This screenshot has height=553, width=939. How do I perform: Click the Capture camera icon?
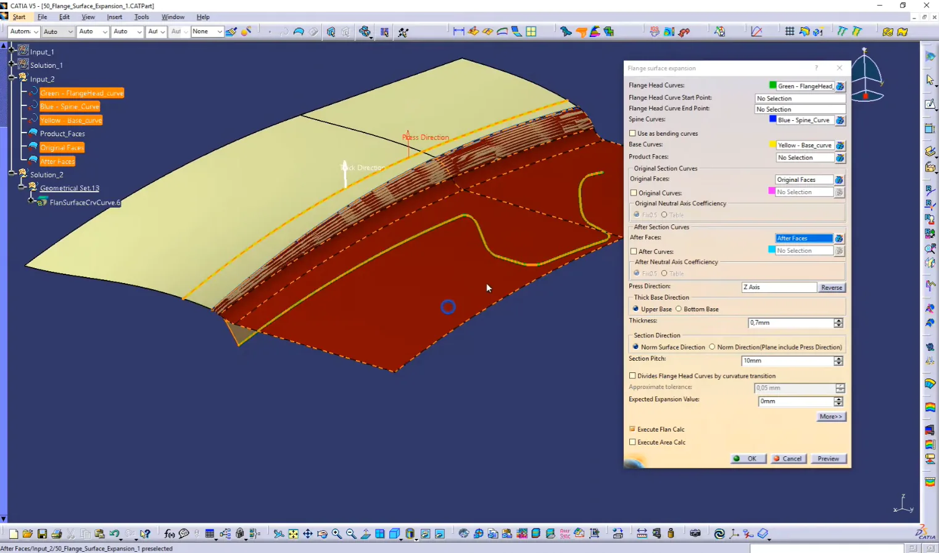tap(695, 534)
